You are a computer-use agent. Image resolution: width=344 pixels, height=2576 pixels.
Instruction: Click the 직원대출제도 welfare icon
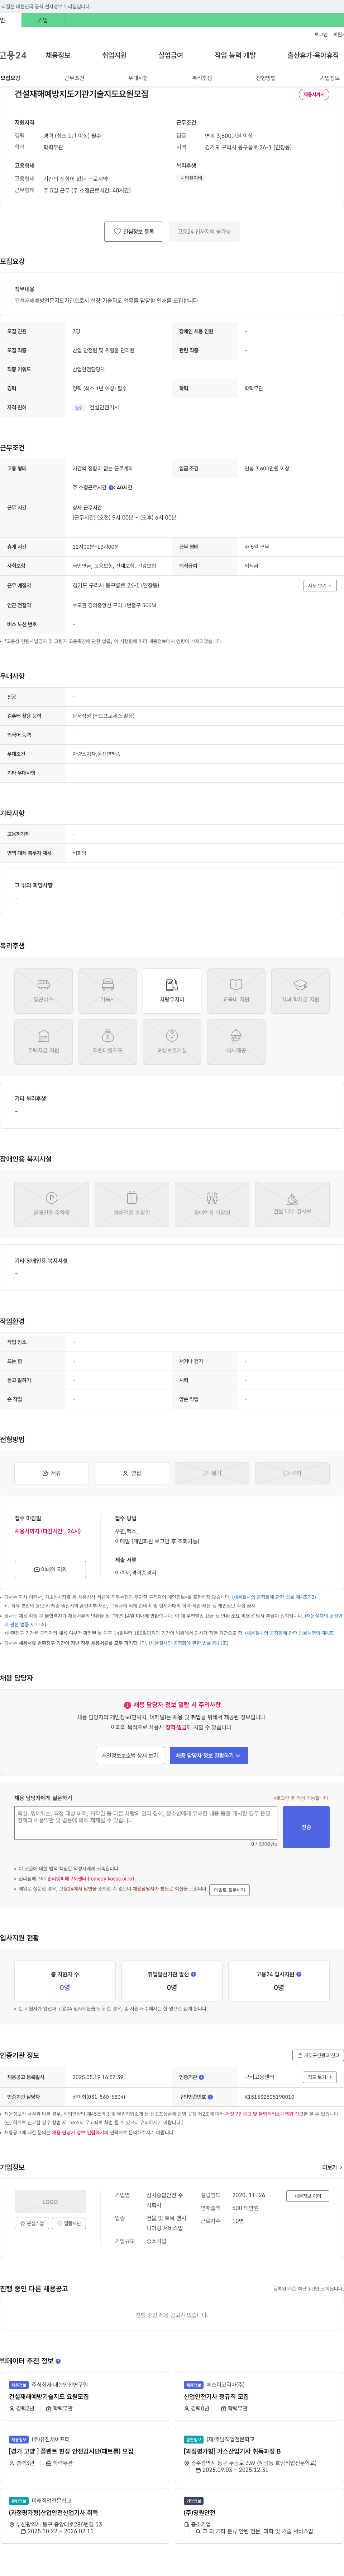tap(108, 1042)
